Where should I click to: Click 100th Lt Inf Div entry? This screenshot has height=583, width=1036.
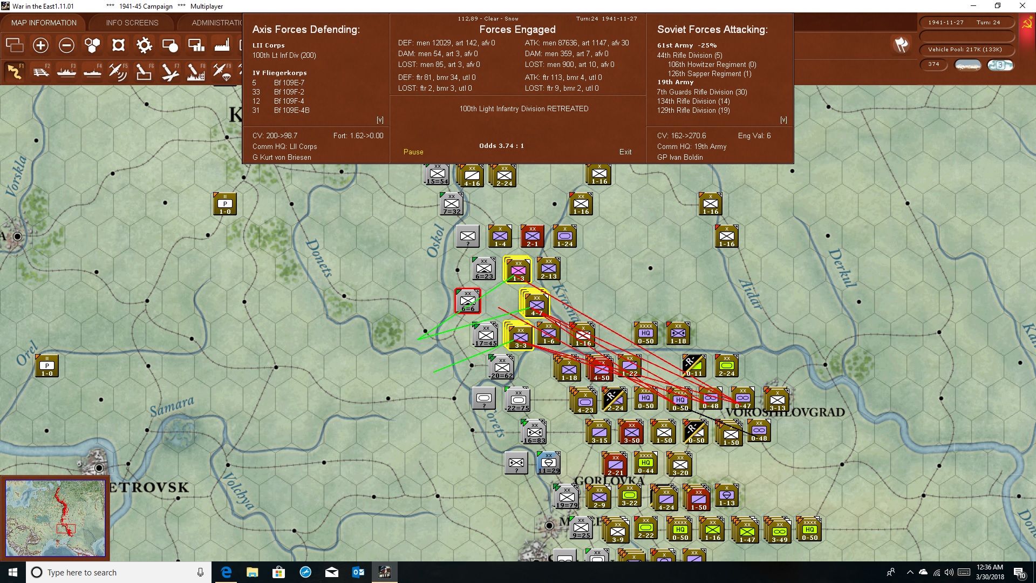pyautogui.click(x=284, y=56)
